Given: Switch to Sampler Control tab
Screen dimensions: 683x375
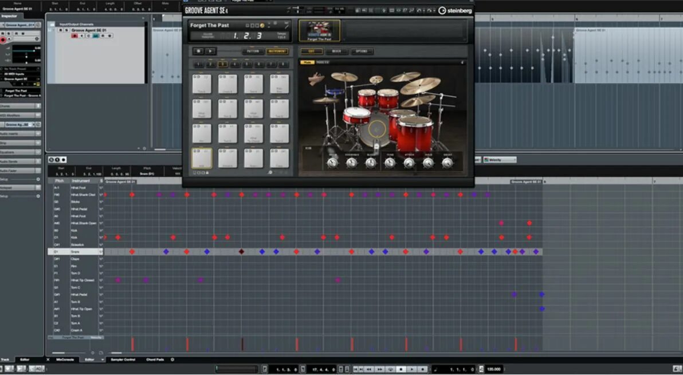Looking at the screenshot, I should point(123,360).
